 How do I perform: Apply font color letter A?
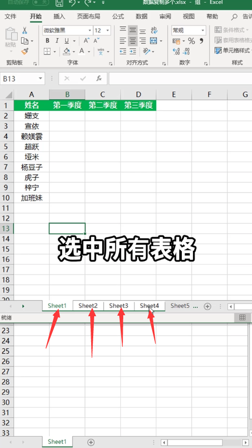point(82,52)
